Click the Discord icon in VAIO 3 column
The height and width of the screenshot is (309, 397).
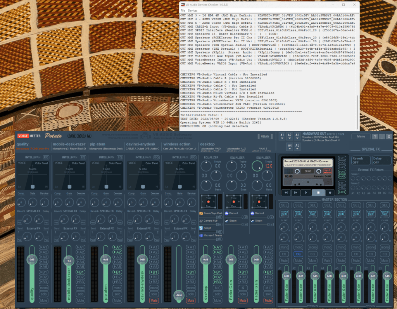252,214
